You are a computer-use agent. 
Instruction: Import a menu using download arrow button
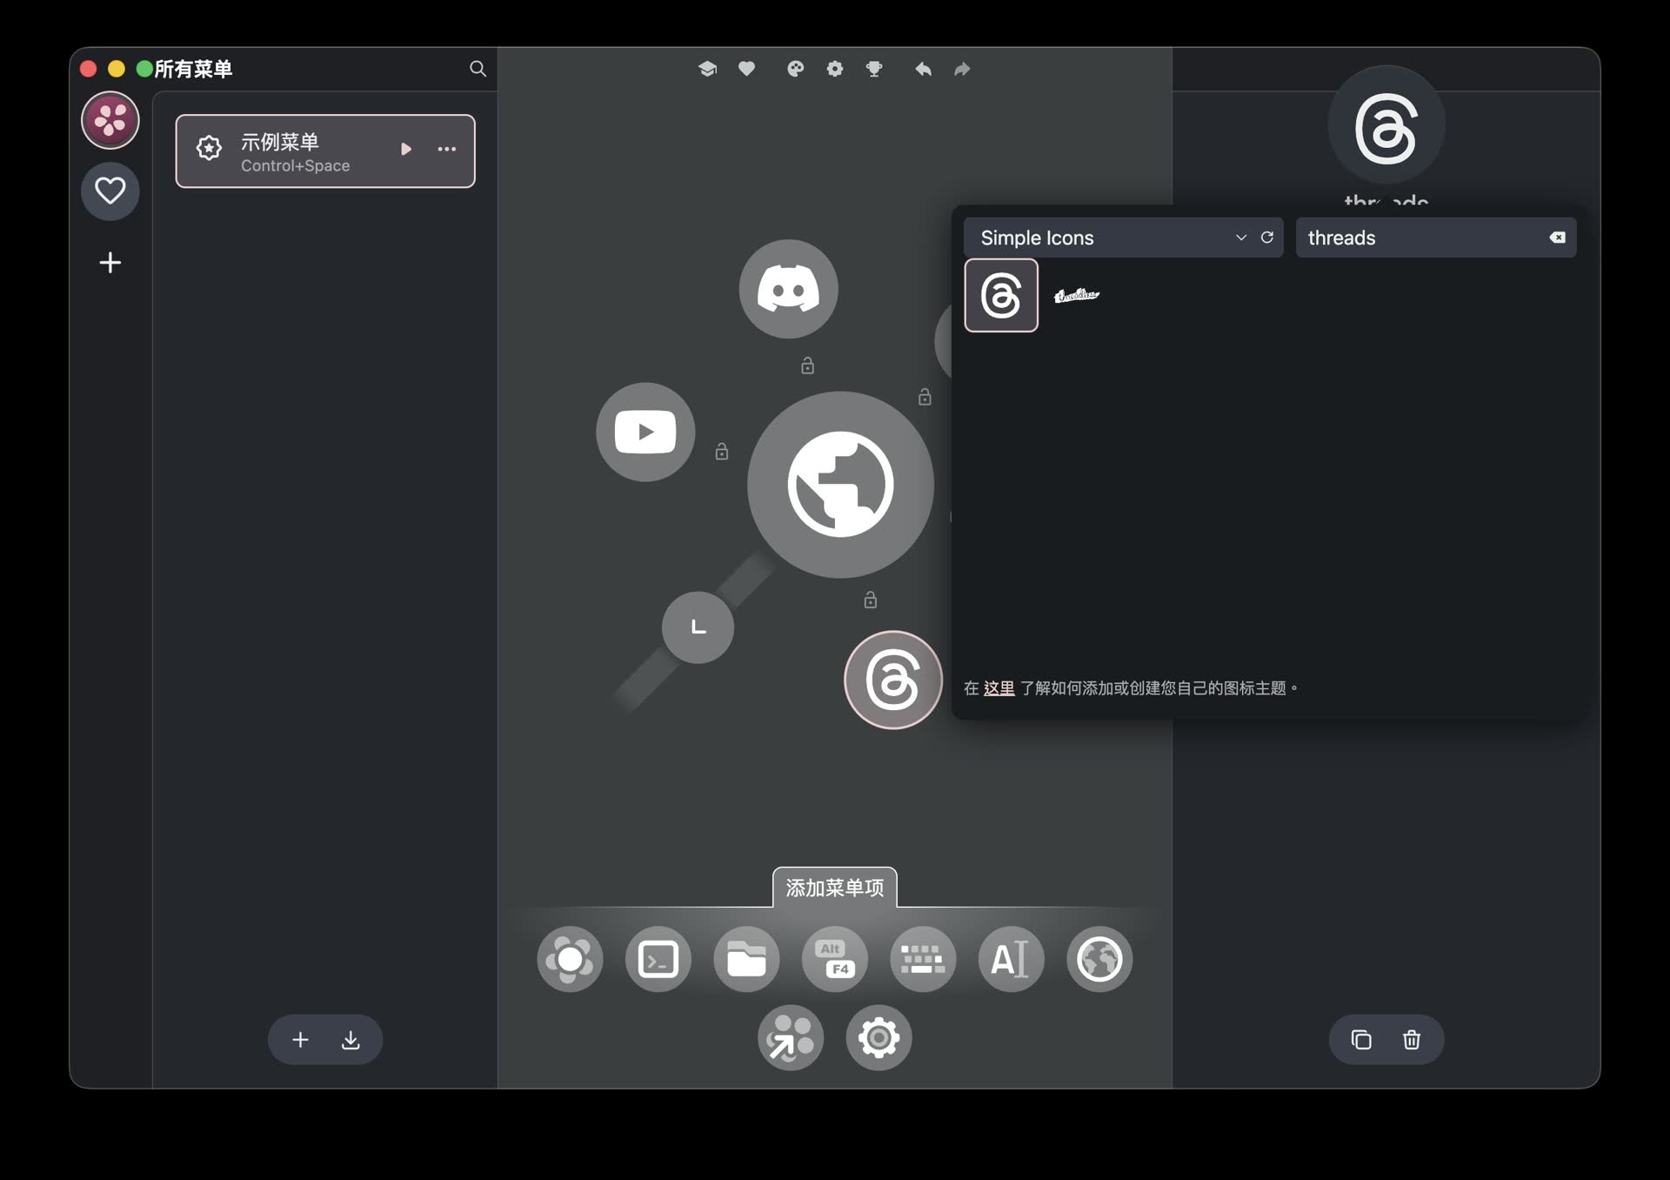(351, 1040)
